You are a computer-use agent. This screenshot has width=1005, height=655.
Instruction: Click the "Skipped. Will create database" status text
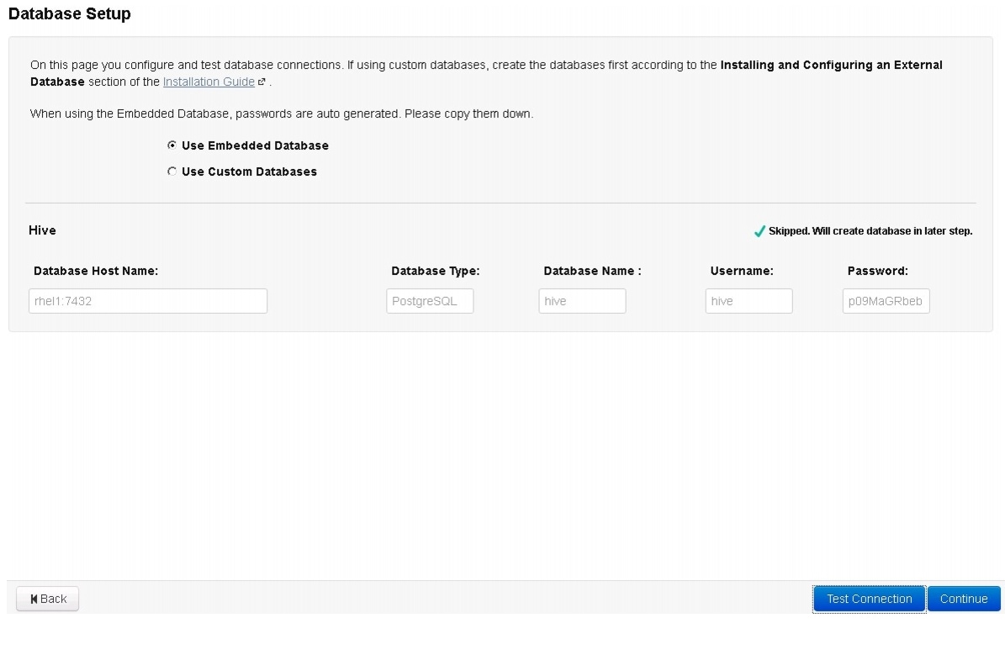click(870, 231)
